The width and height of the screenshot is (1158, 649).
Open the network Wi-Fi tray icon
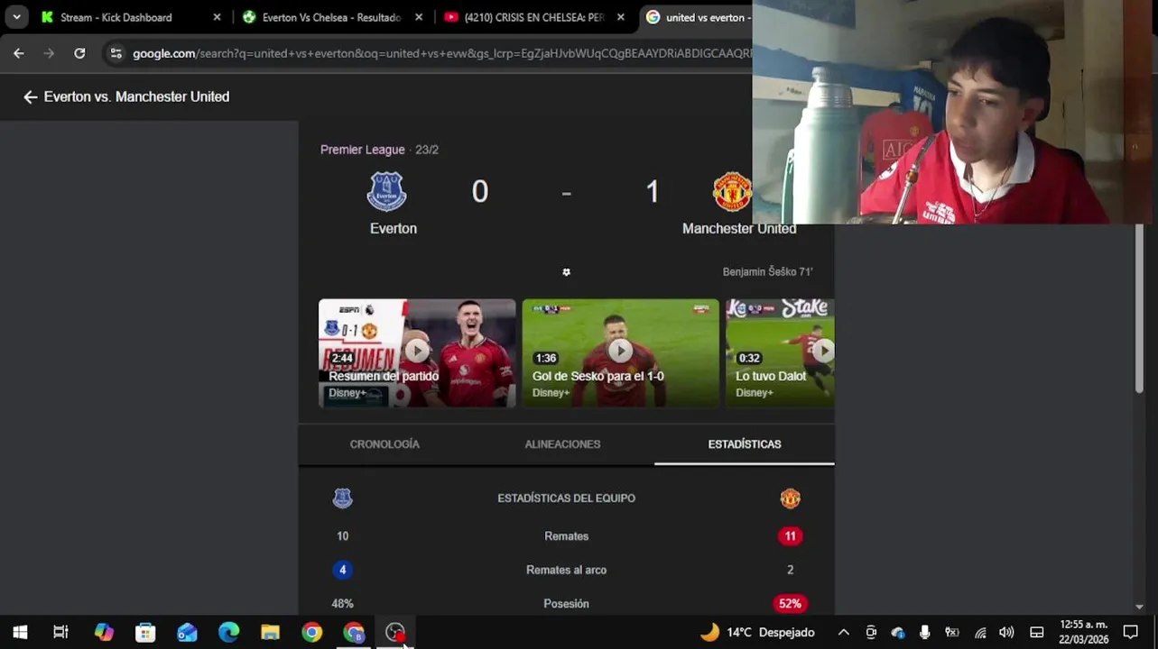coord(980,633)
